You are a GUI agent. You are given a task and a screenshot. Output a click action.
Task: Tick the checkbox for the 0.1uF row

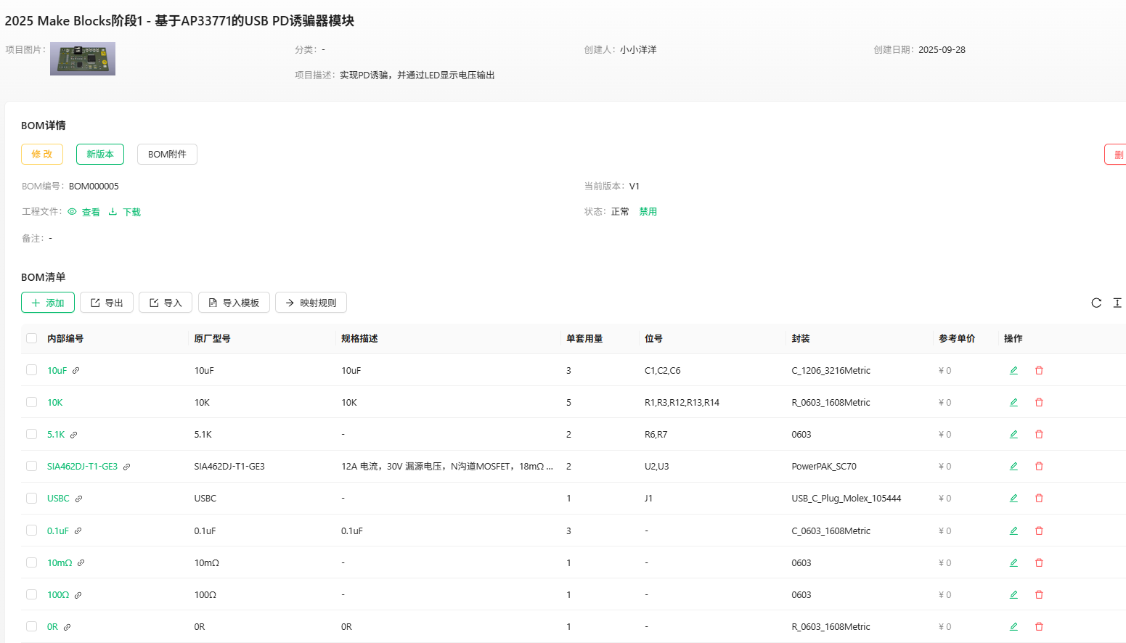pyautogui.click(x=31, y=531)
